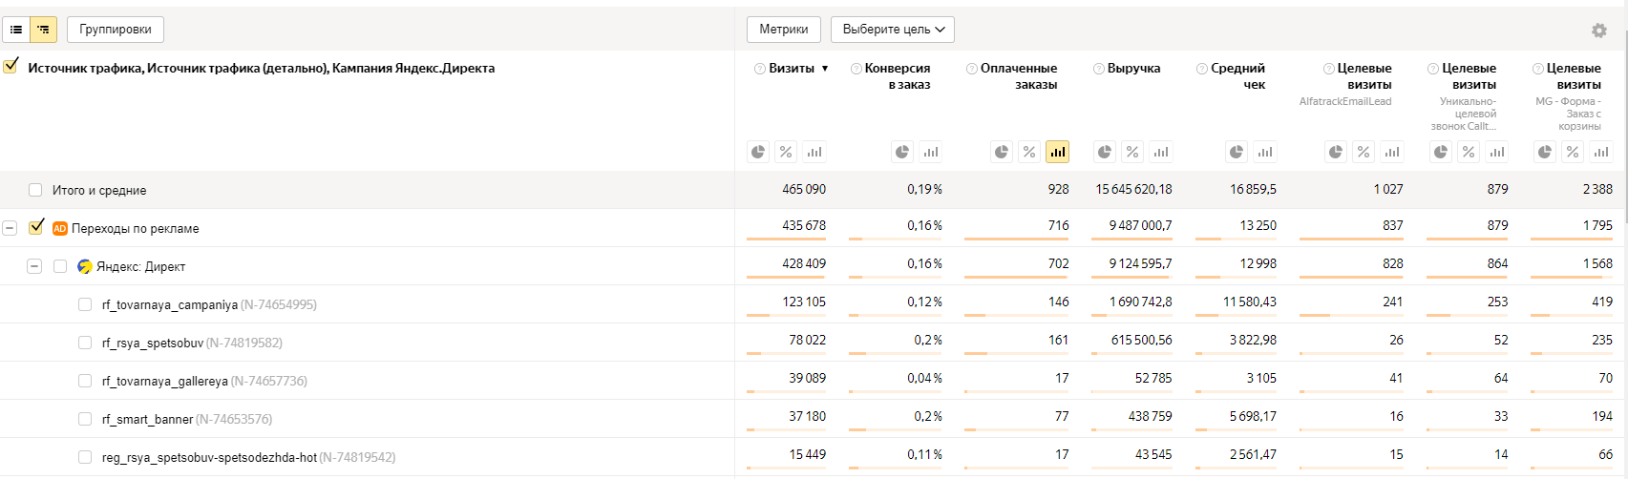Viewport: 1628px width, 479px height.
Task: Show pie chart for Выручка column
Action: coord(1105,152)
